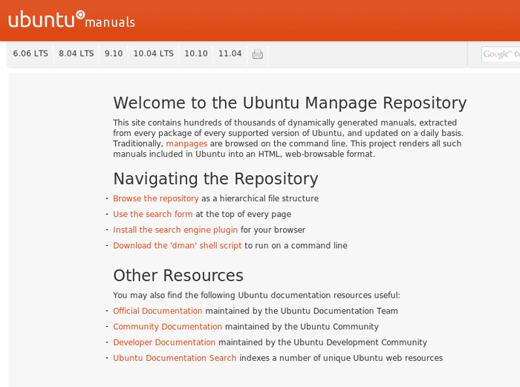
Task: Visit the Community Documentation link
Action: [x=167, y=327]
